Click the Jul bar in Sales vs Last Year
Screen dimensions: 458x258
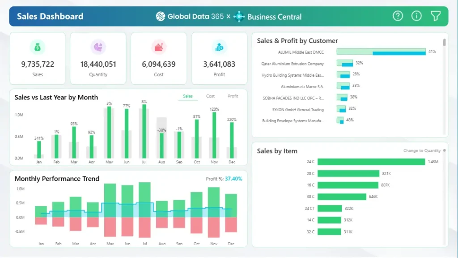click(144, 131)
